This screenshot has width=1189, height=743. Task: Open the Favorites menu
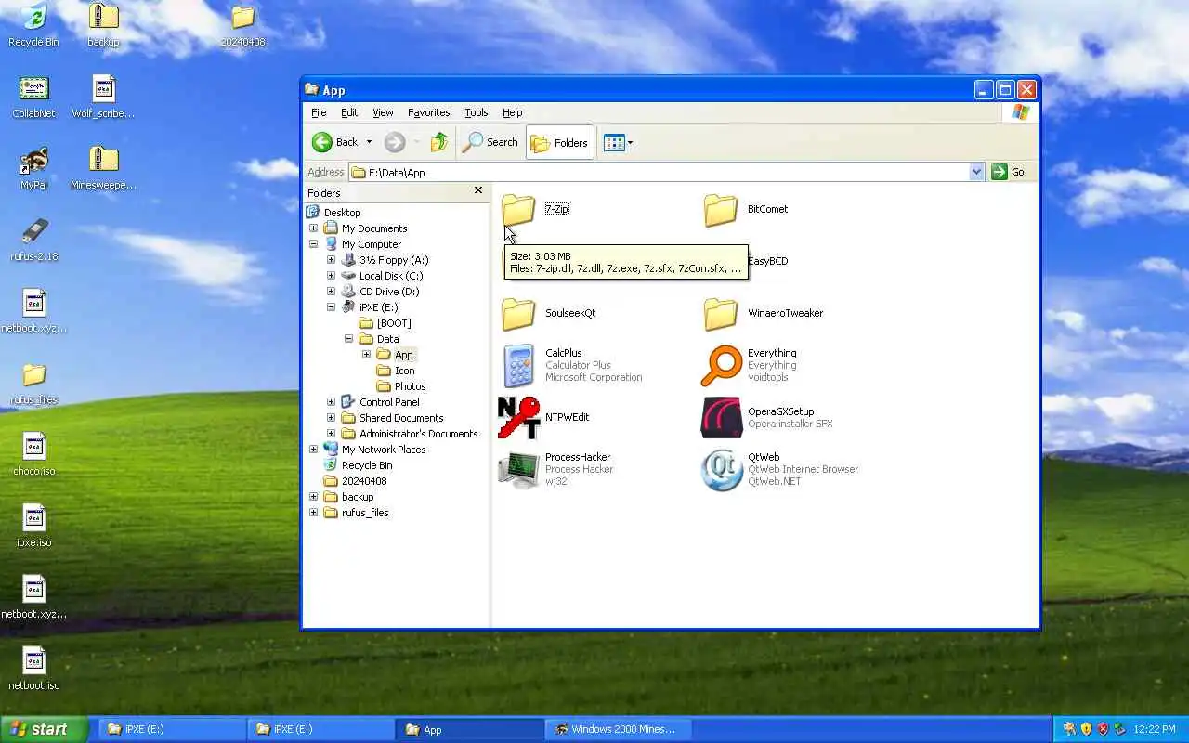428,112
